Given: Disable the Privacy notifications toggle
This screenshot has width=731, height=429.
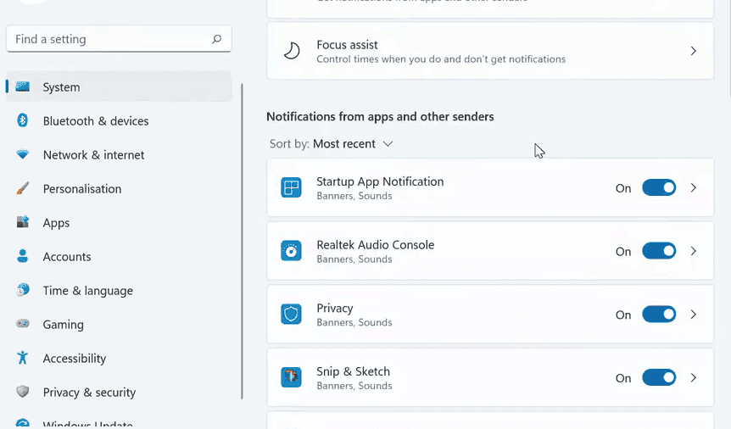Looking at the screenshot, I should coord(659,315).
